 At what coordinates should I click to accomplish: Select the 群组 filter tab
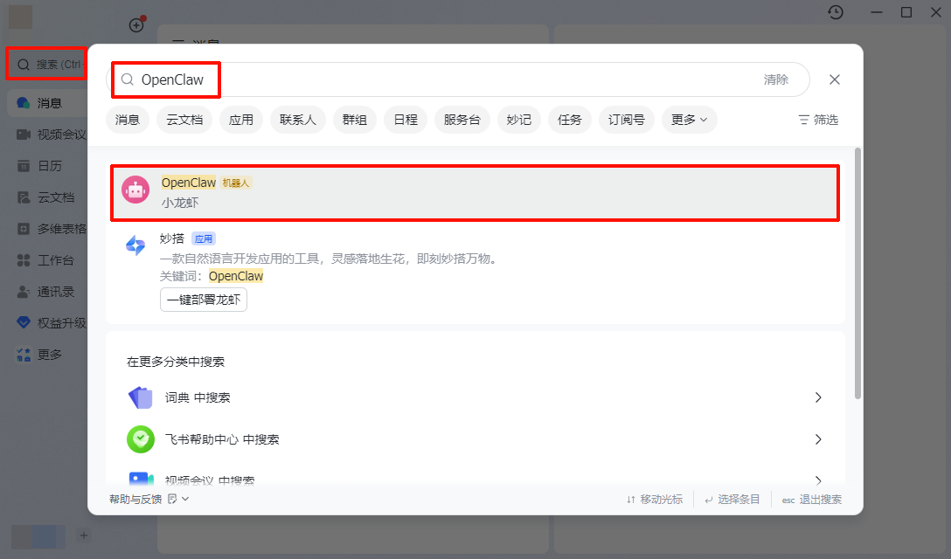(354, 120)
